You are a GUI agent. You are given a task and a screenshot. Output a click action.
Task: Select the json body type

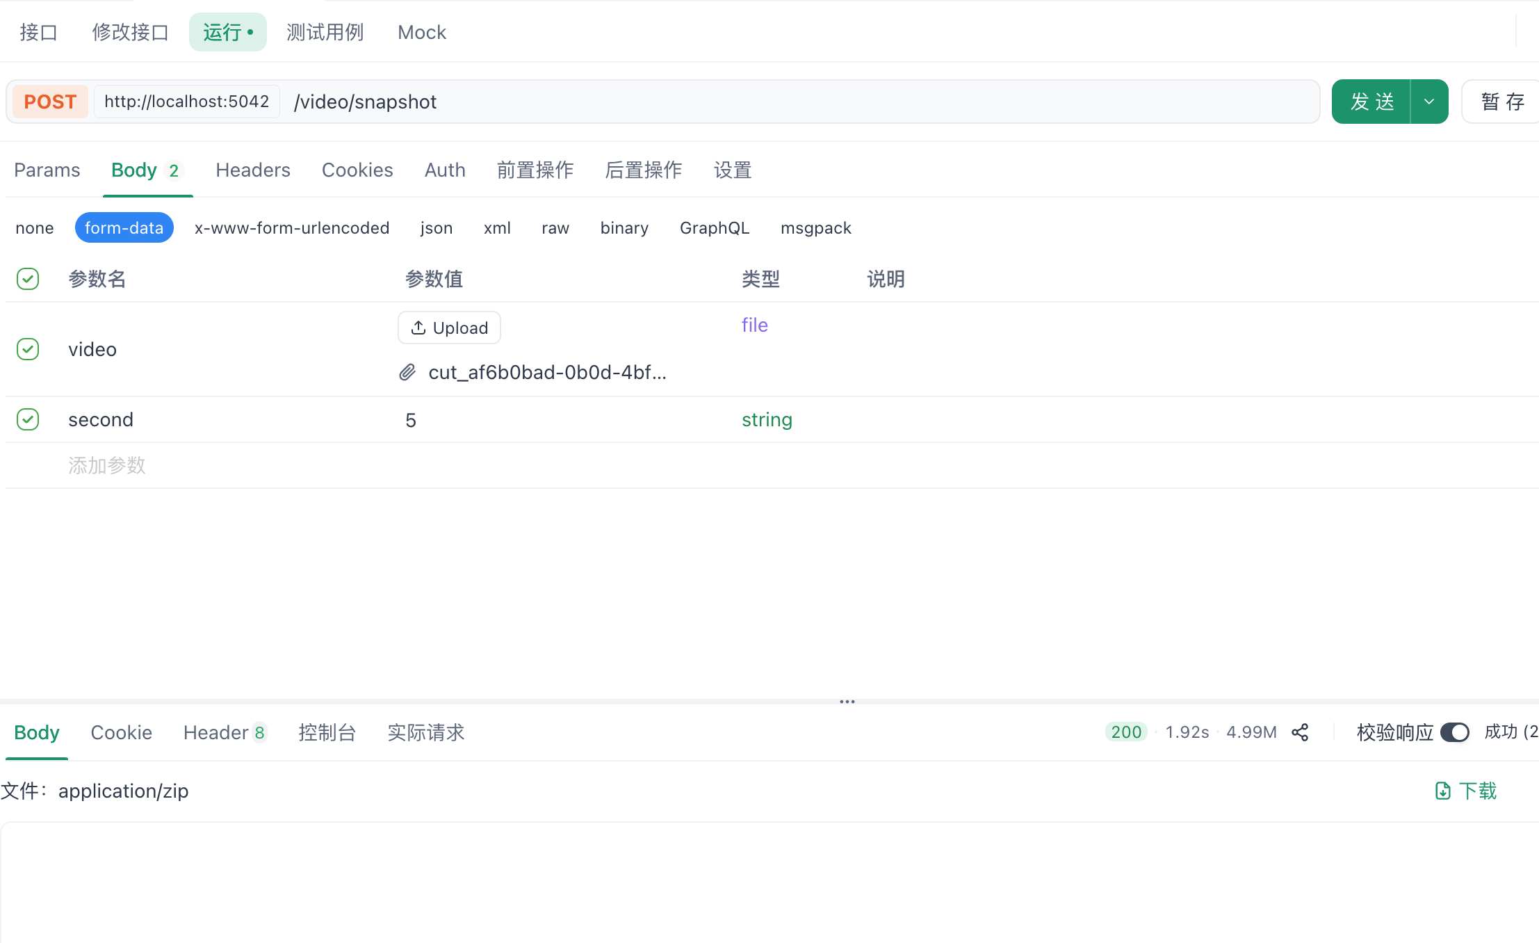click(x=436, y=228)
